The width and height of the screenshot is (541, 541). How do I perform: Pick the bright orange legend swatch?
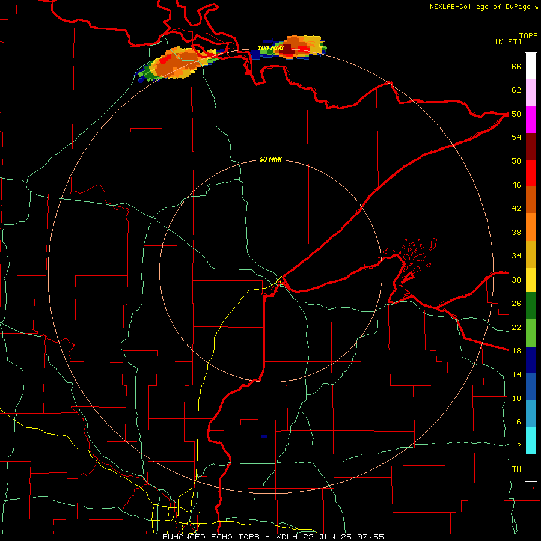(x=531, y=227)
